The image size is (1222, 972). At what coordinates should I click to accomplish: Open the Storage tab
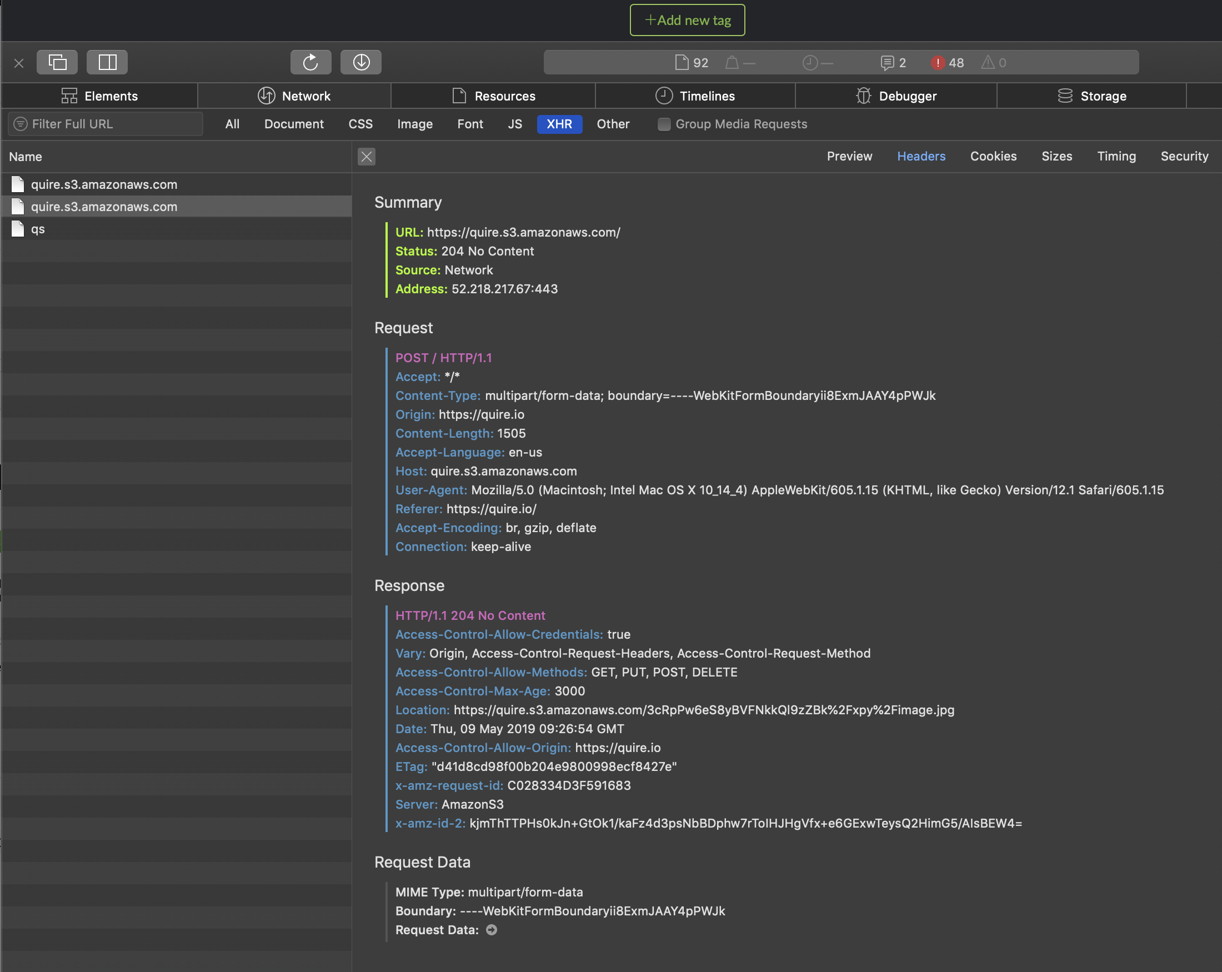[x=1091, y=96]
